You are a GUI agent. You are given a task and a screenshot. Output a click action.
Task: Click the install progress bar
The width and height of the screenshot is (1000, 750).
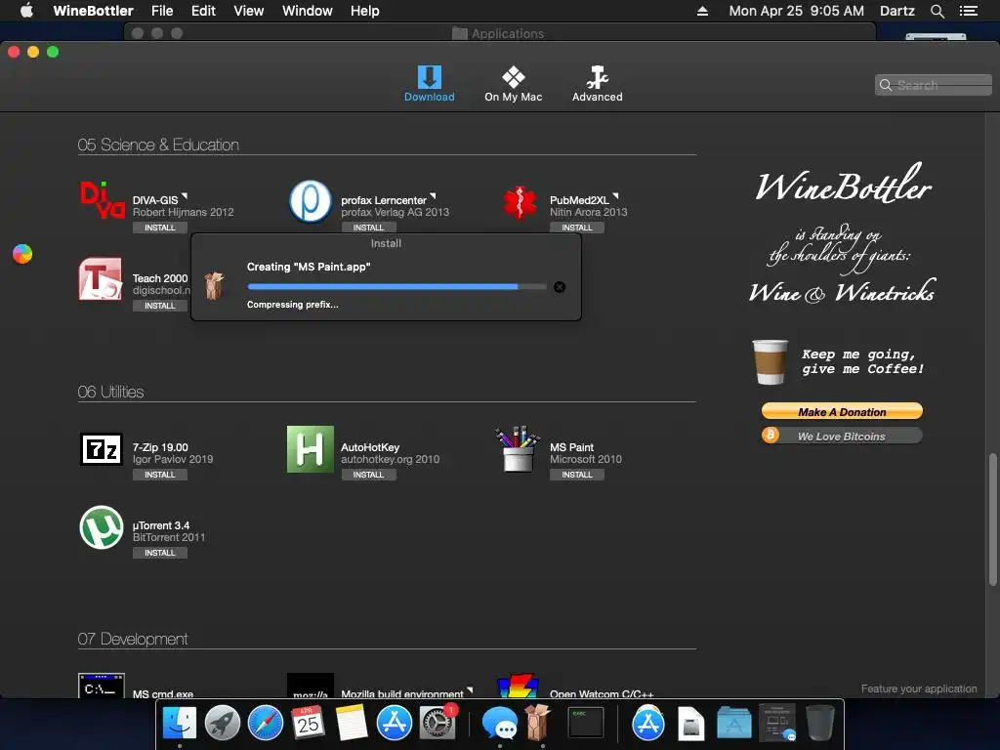[396, 287]
